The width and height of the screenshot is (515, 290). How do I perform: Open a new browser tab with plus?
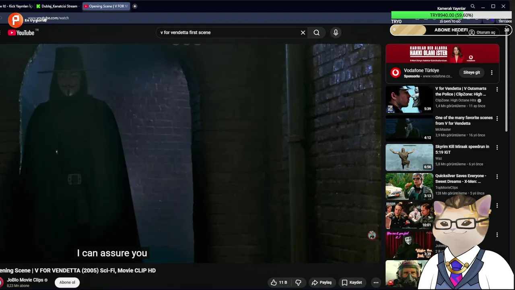(135, 6)
